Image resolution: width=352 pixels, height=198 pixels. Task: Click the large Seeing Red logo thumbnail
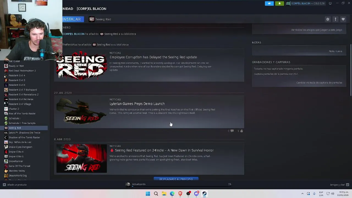[82, 65]
